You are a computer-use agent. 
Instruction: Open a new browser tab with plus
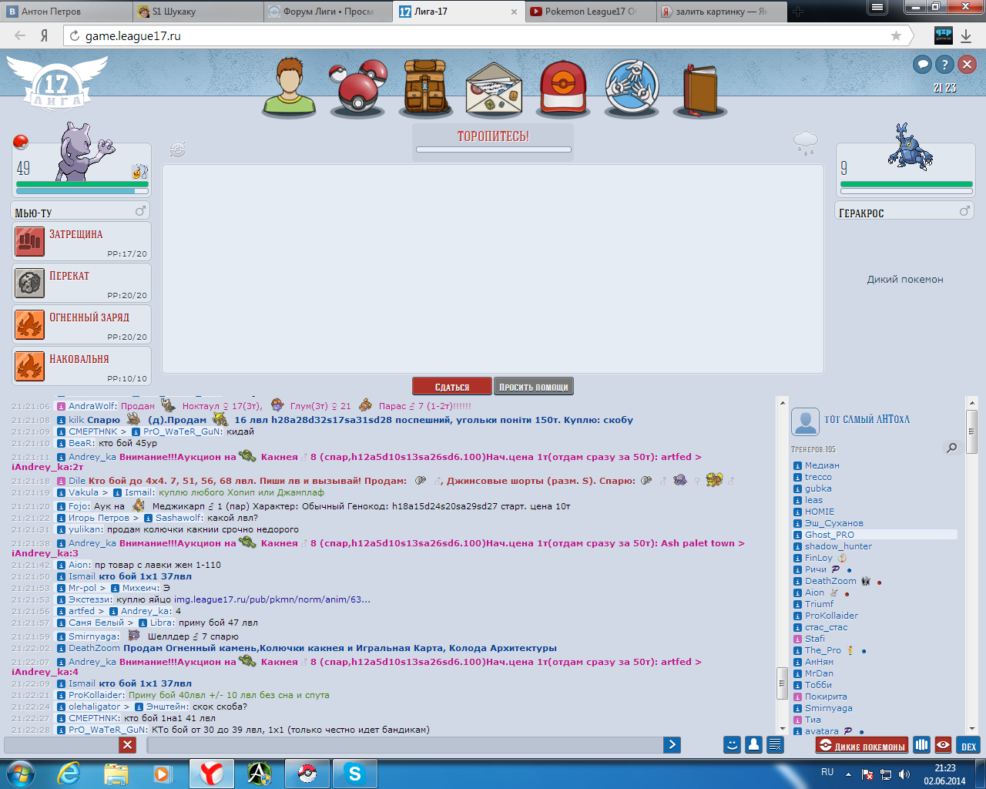798,12
